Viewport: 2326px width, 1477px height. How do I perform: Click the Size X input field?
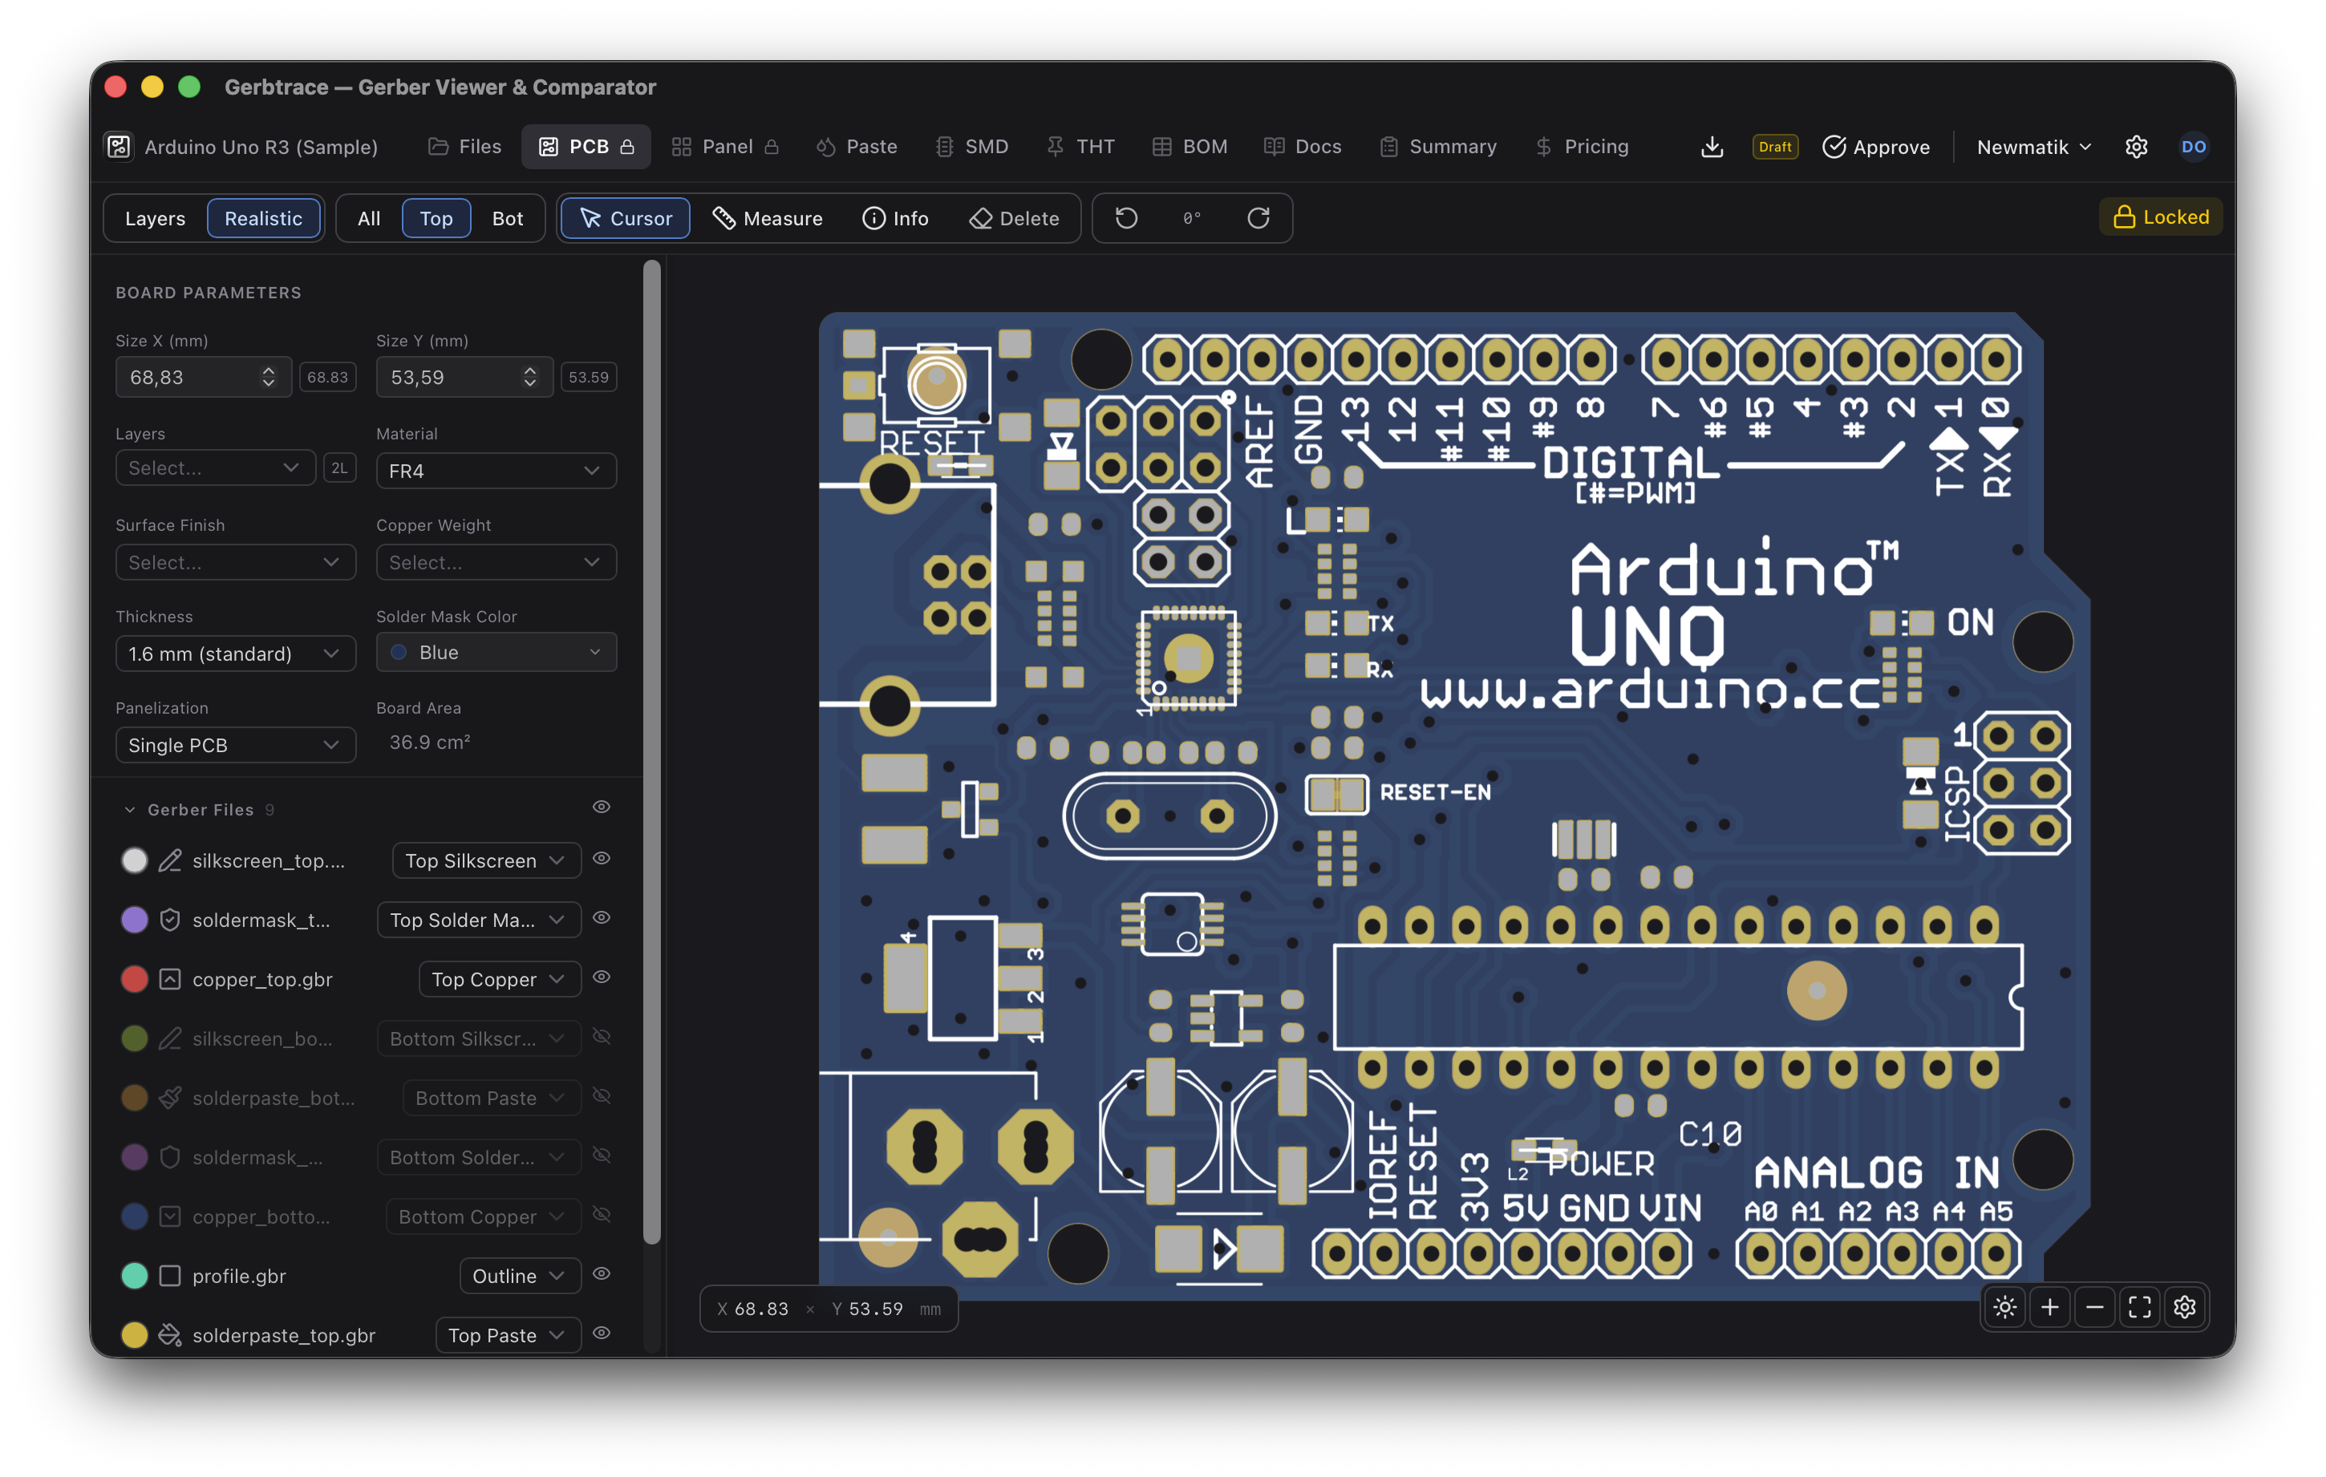203,377
